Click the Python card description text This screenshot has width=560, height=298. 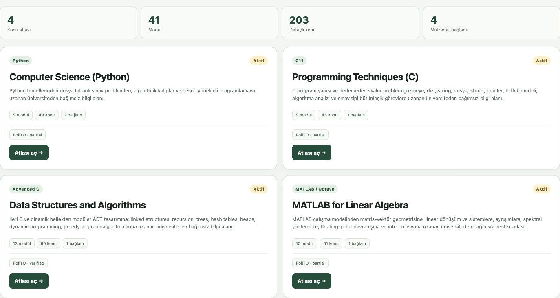pos(132,94)
